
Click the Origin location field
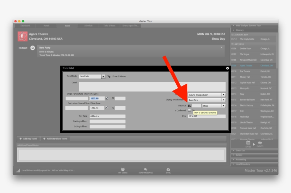pos(77,98)
